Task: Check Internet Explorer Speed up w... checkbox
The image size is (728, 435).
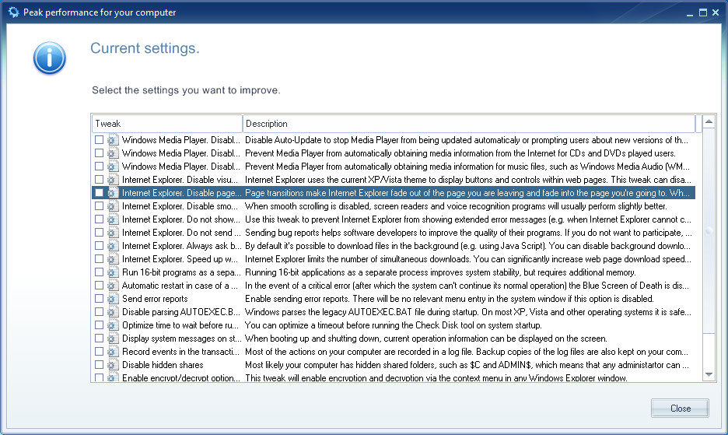Action: pyautogui.click(x=99, y=259)
